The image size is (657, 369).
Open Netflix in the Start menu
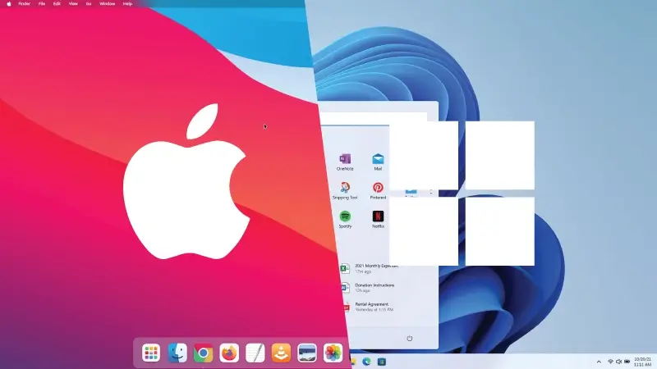pos(378,220)
